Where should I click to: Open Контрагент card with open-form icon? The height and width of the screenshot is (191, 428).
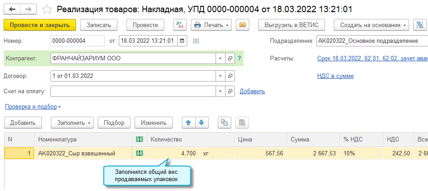tap(230, 58)
